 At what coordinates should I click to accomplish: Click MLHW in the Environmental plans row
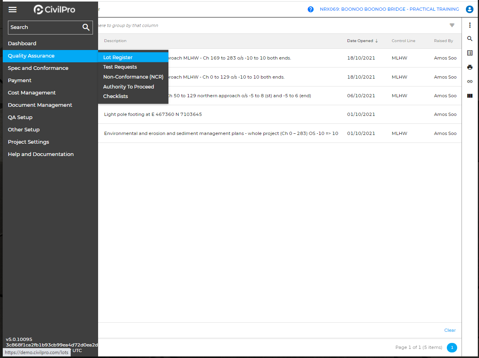tap(400, 133)
